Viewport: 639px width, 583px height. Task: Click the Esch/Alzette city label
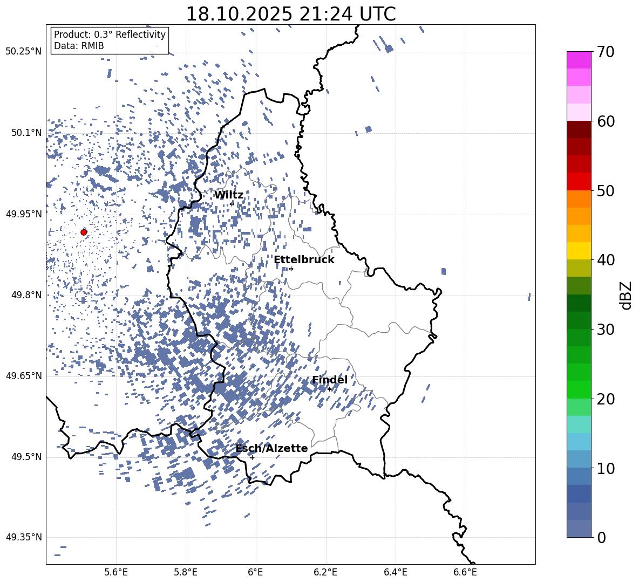click(272, 448)
